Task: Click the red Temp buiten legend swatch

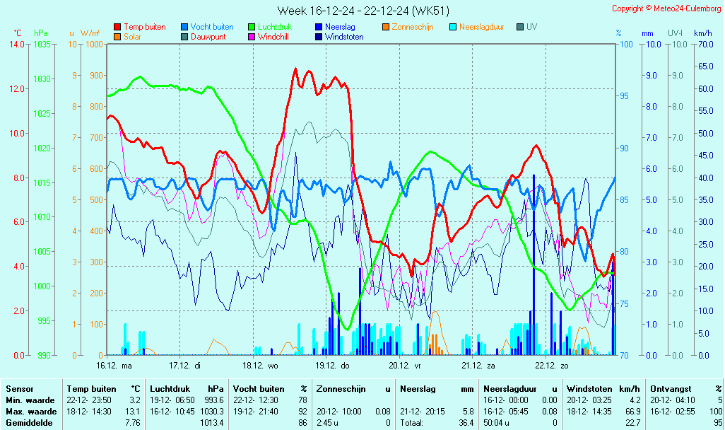Action: [117, 27]
